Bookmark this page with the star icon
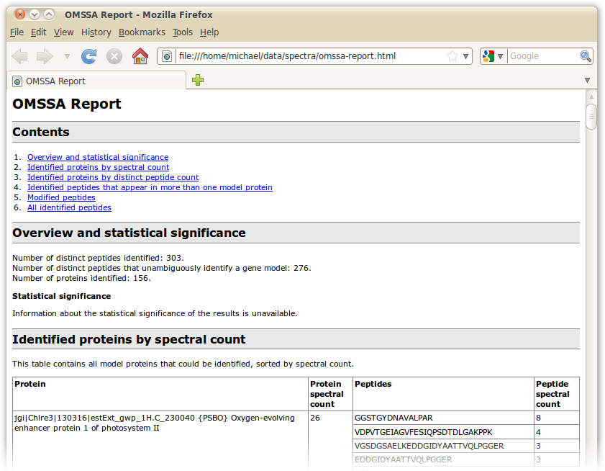 (452, 56)
